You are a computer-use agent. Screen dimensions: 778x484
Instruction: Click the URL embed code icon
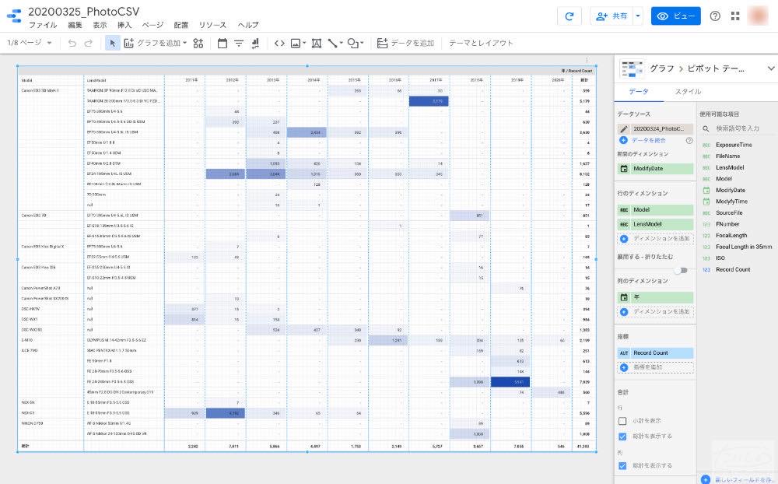pyautogui.click(x=279, y=44)
